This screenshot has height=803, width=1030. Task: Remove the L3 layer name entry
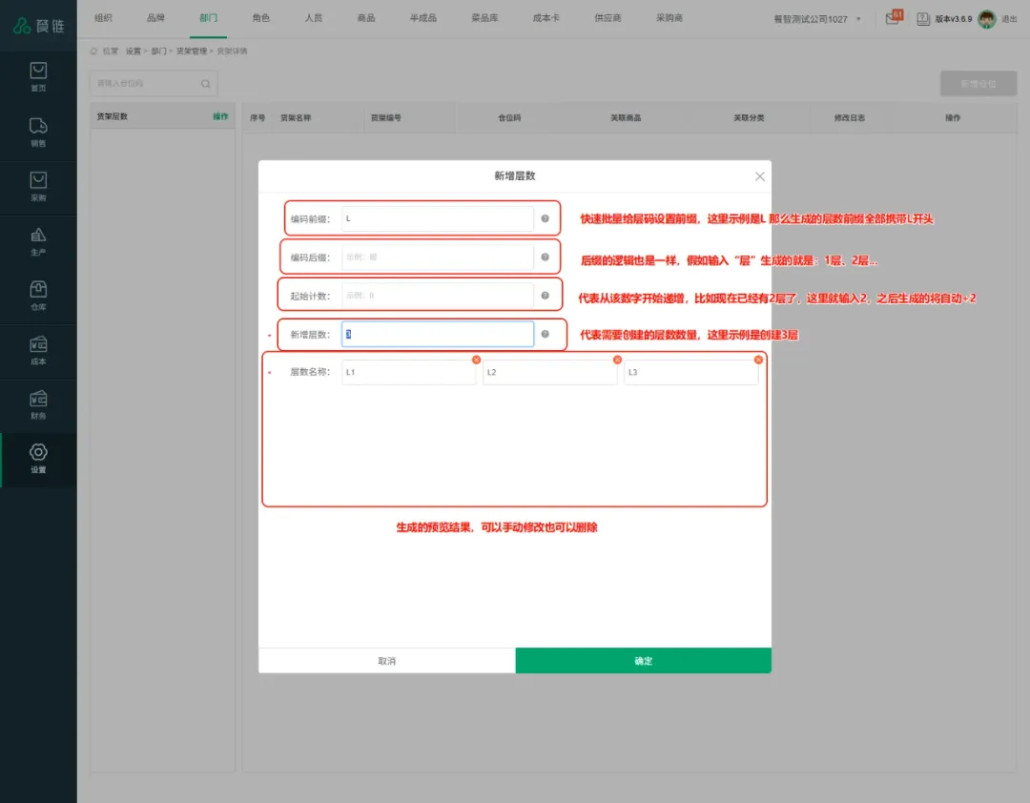pyautogui.click(x=758, y=360)
